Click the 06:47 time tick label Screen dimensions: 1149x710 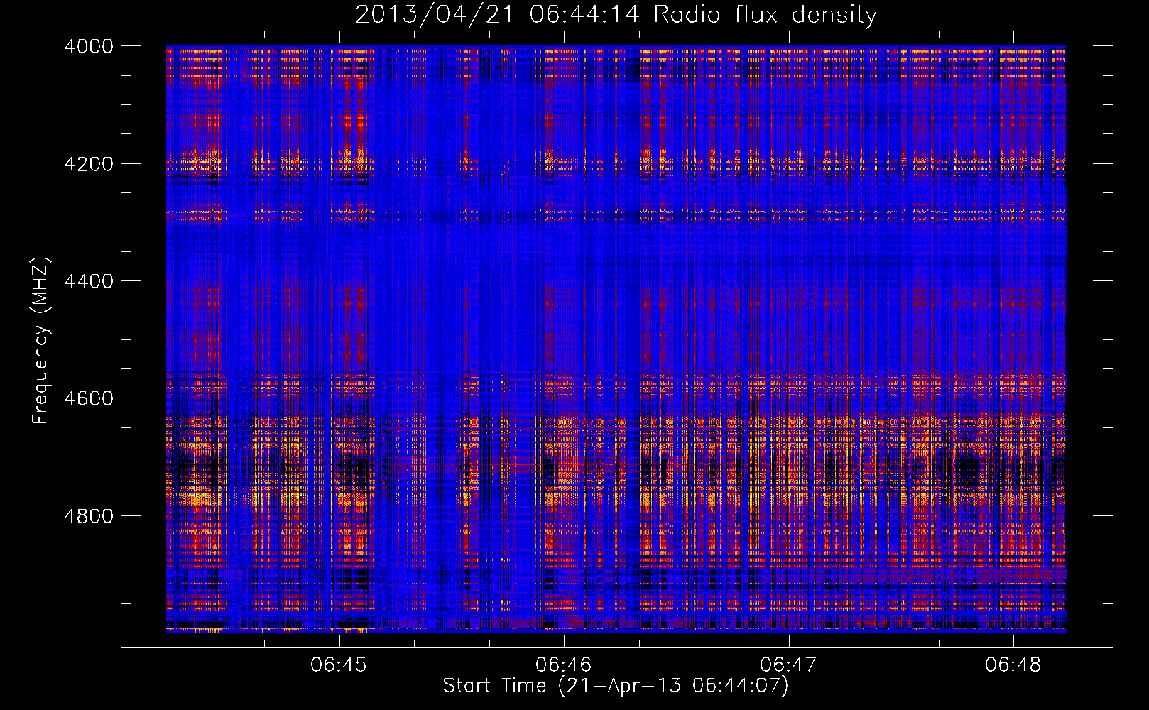click(x=788, y=665)
